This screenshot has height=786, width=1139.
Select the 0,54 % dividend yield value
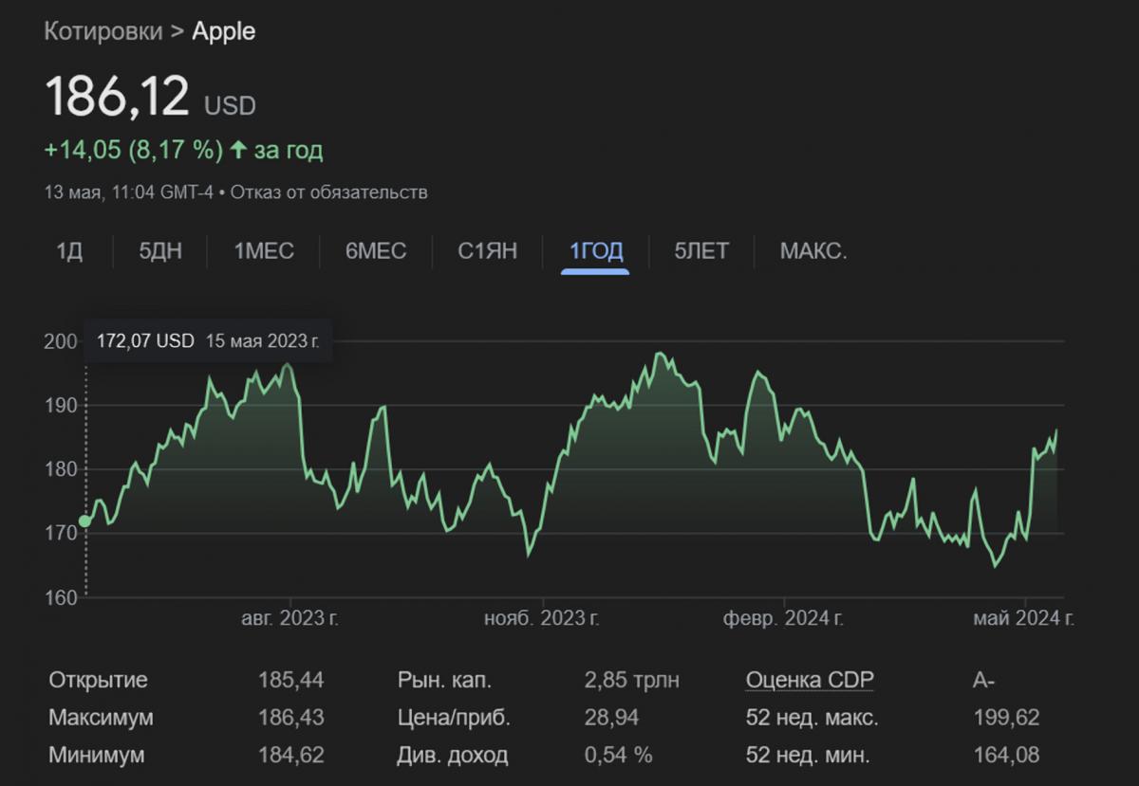(619, 756)
